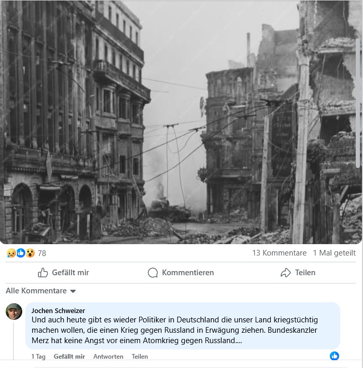Click Jochen Schweizer's profile picture
The width and height of the screenshot is (363, 368).
[x=14, y=312]
